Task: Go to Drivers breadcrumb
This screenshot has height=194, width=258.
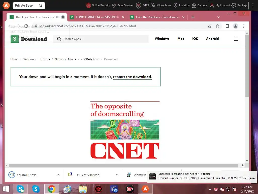Action: pos(45,59)
